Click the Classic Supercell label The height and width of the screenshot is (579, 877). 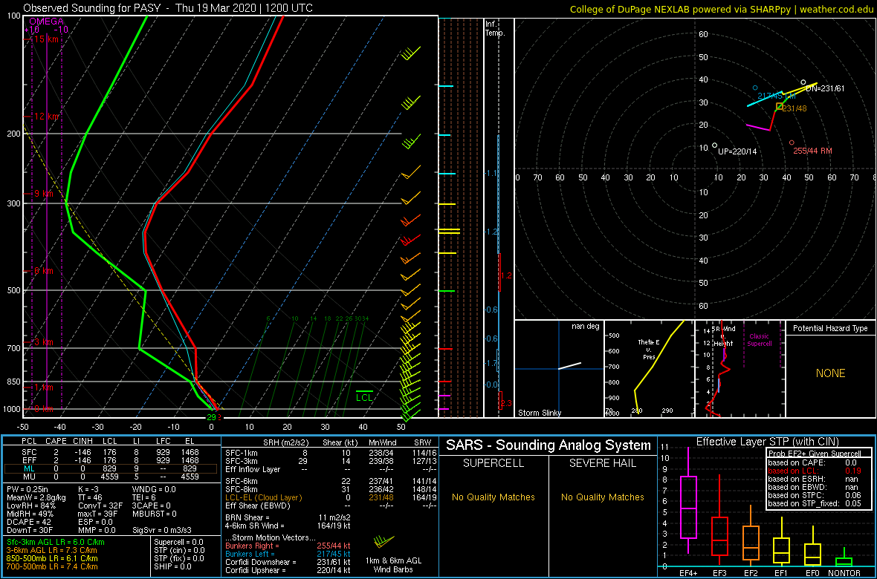(758, 340)
